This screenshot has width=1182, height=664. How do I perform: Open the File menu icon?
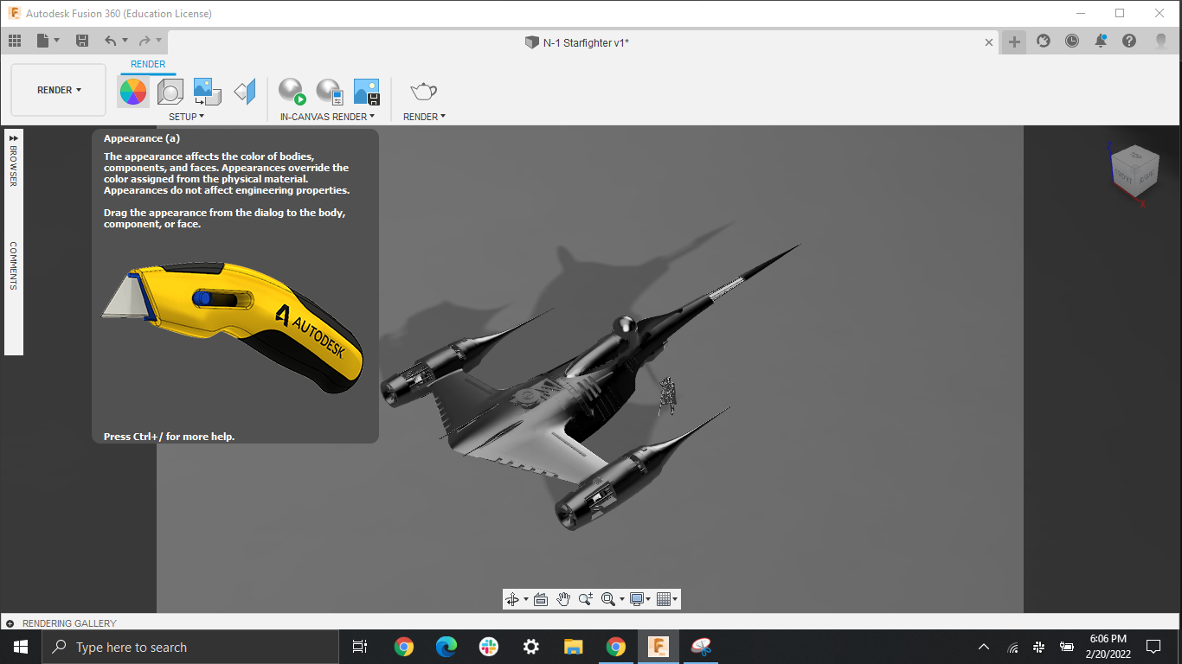(43, 40)
